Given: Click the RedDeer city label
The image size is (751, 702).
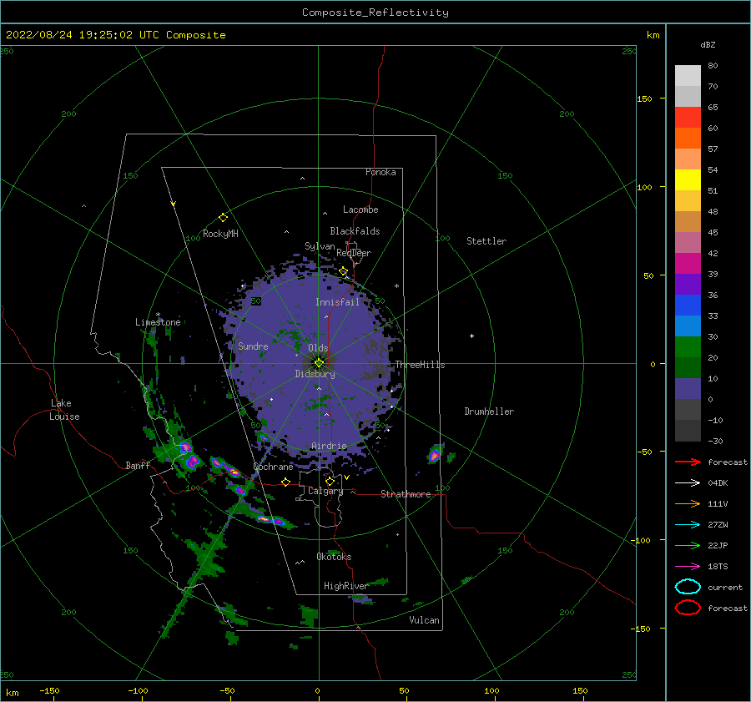Looking at the screenshot, I should (x=354, y=253).
